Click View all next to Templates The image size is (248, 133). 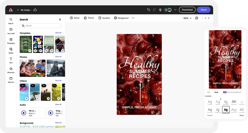point(58,33)
